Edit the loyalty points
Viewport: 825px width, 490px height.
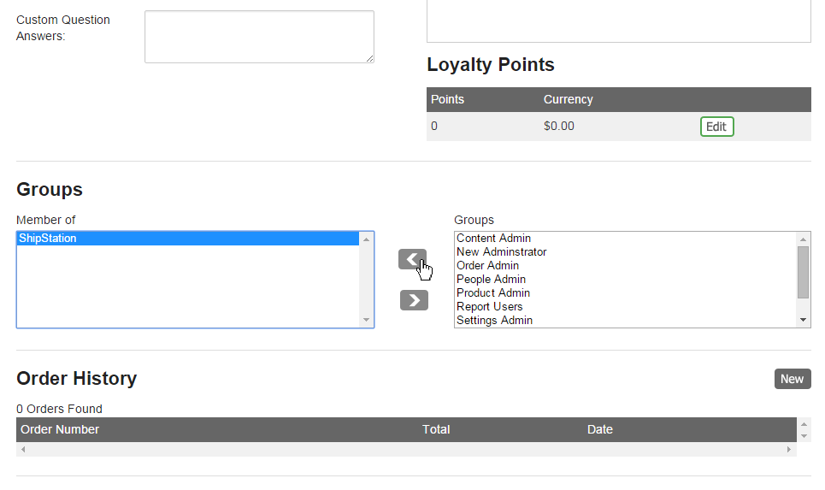coord(716,127)
